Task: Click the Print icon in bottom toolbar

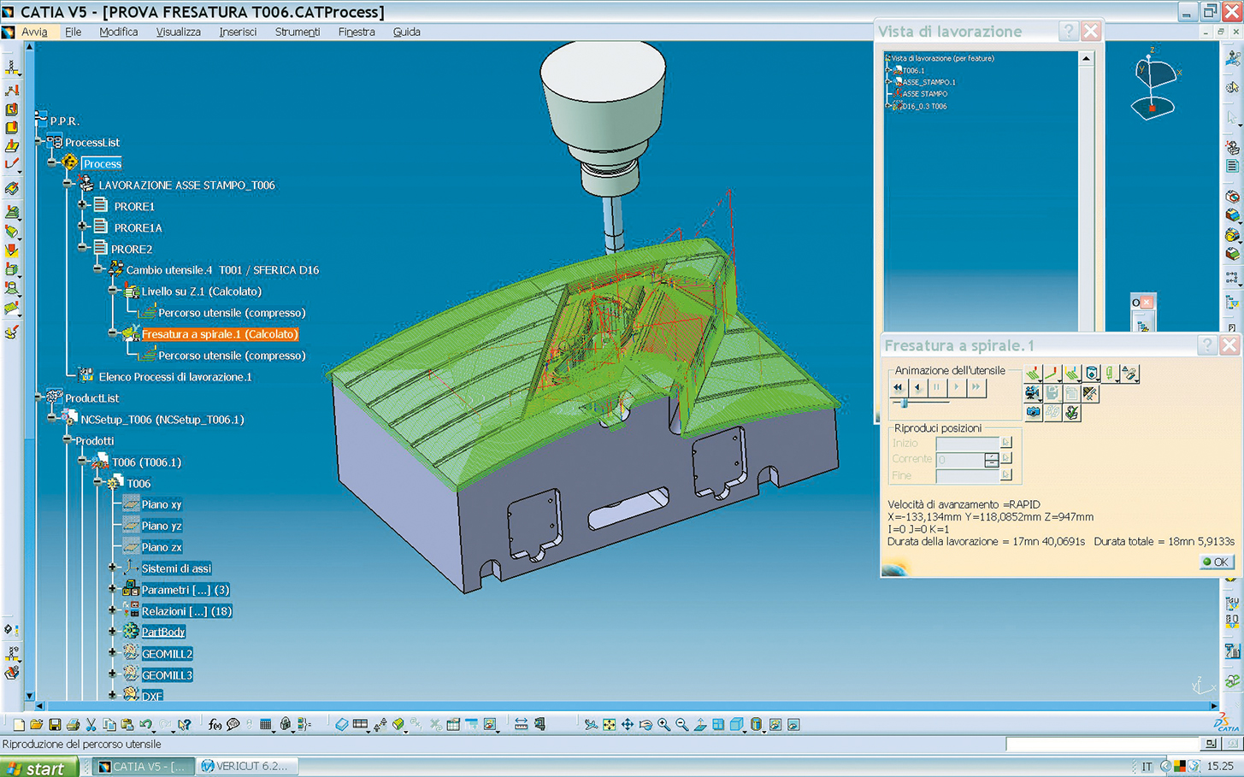Action: point(73,725)
